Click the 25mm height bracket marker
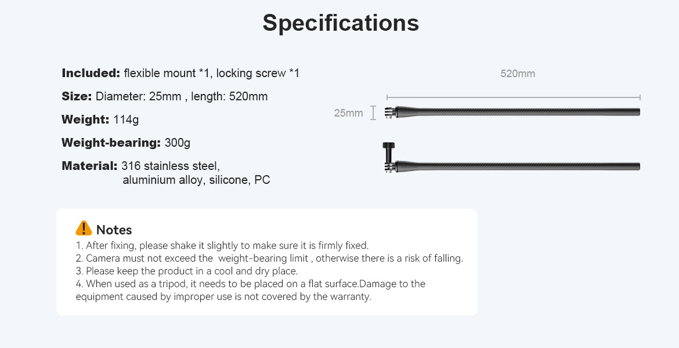The width and height of the screenshot is (679, 348). tap(373, 113)
